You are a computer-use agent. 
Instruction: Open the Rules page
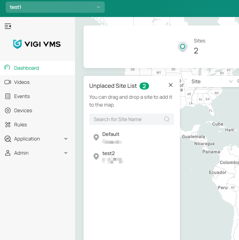click(38, 125)
